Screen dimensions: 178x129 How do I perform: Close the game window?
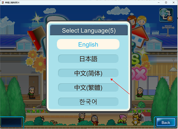pyautogui.click(x=174, y=2)
